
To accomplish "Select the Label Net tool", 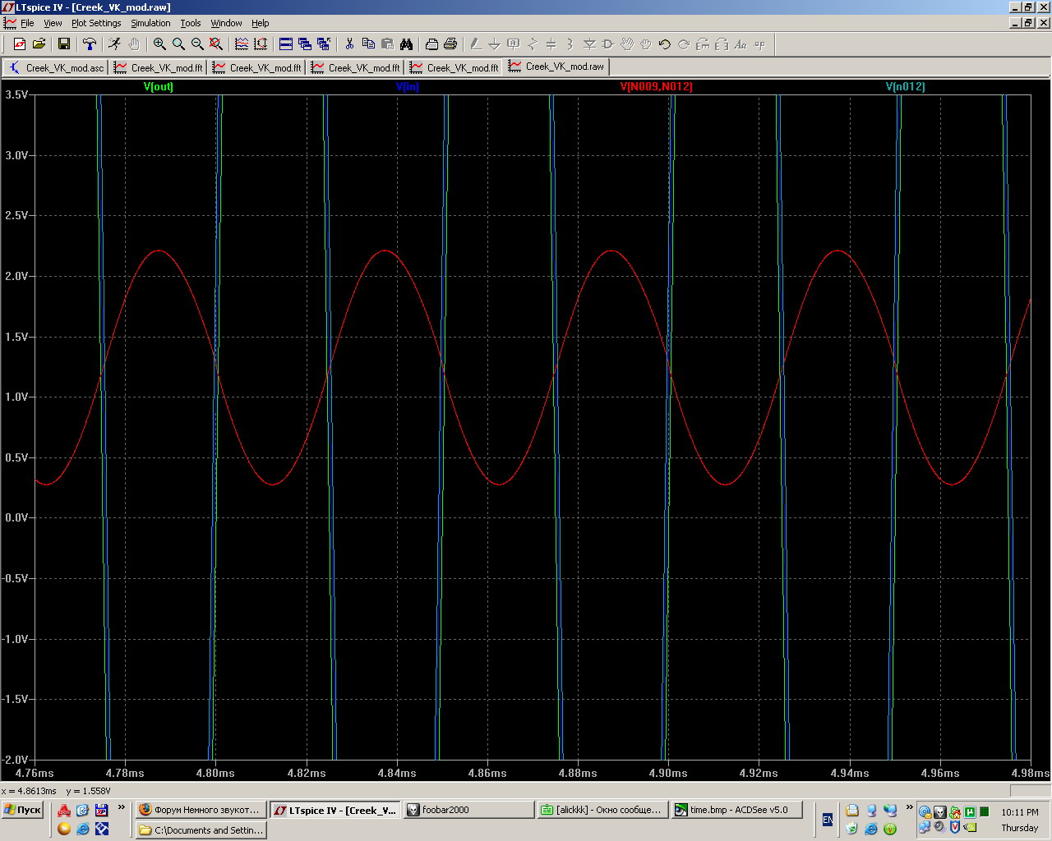I will point(514,44).
